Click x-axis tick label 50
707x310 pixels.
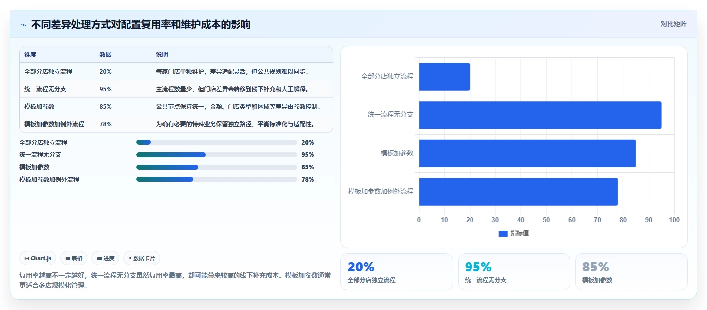[546, 220]
